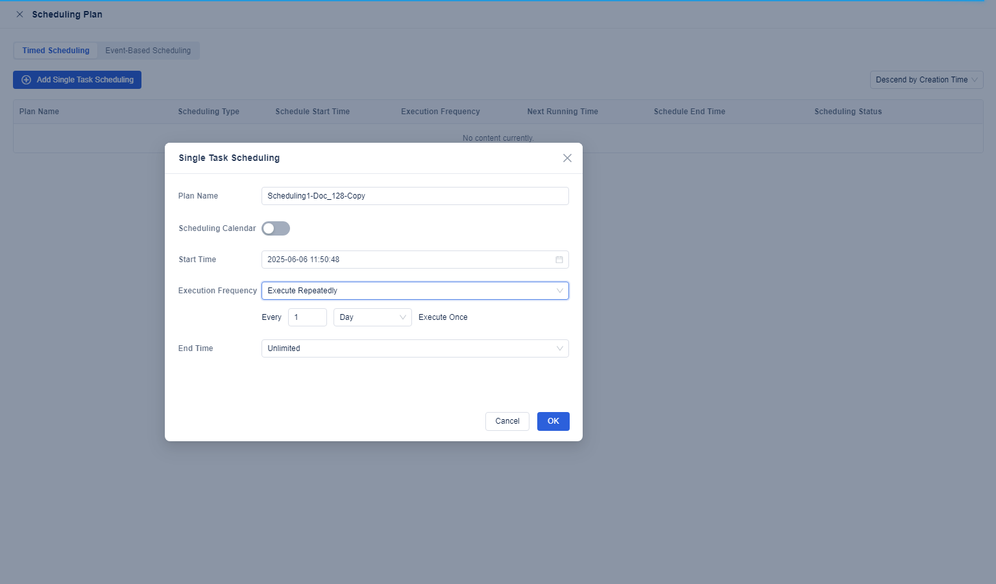Click the Scheduling Status column header
The width and height of the screenshot is (996, 584).
pos(848,112)
